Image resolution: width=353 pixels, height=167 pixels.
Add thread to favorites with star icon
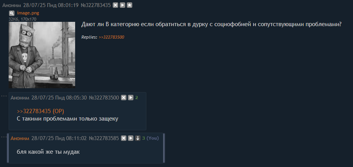pyautogui.click(x=129, y=5)
